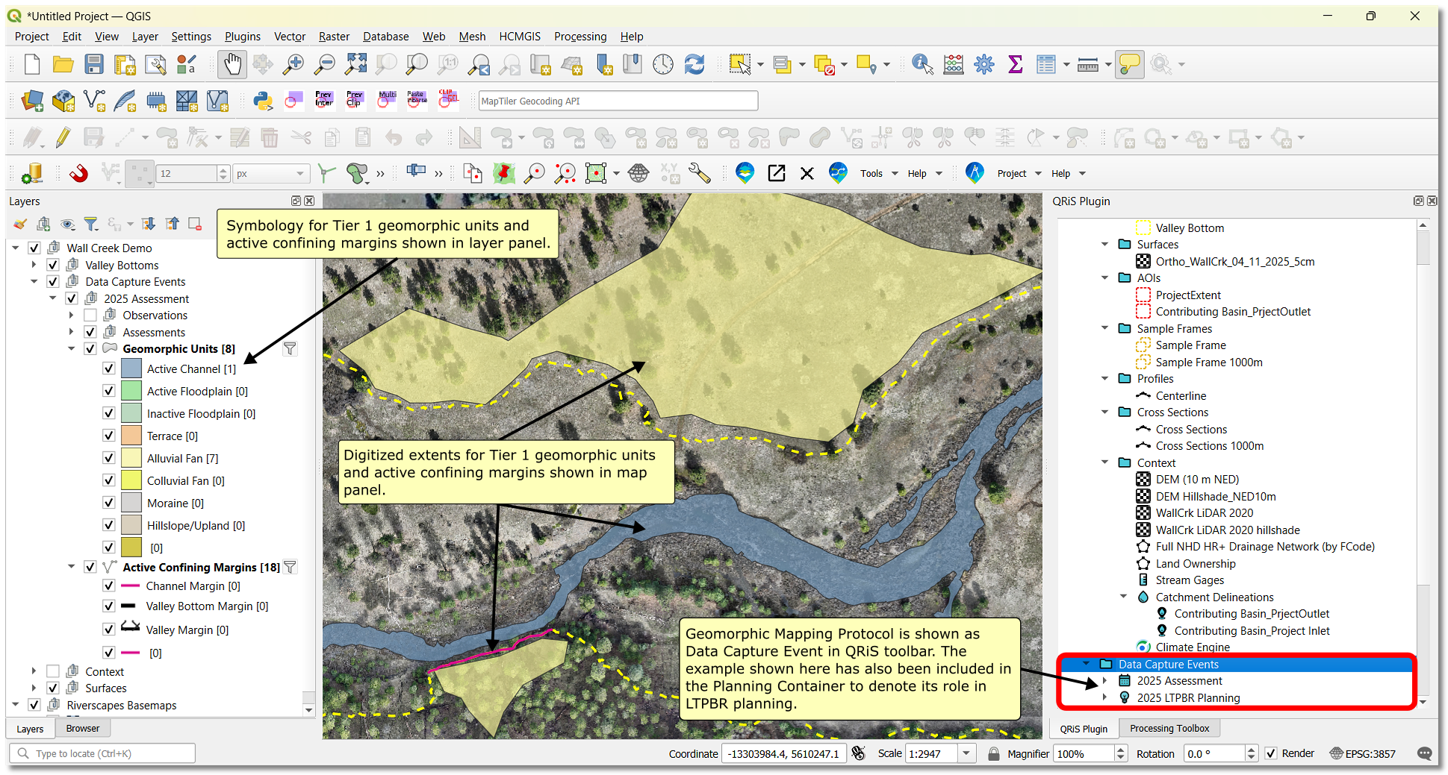1448x775 pixels.
Task: Switch to the Browser tab
Action: tap(83, 728)
